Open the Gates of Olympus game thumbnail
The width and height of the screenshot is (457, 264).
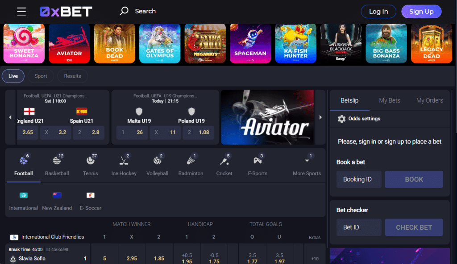point(160,44)
